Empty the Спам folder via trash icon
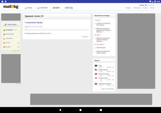 [18, 43]
